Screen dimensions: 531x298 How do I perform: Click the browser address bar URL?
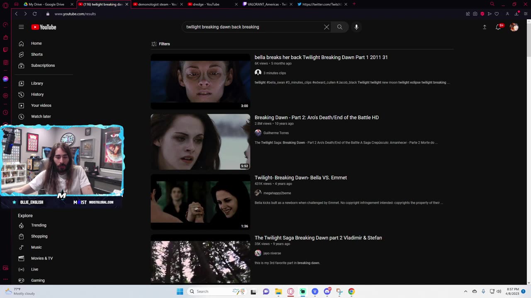(x=75, y=14)
